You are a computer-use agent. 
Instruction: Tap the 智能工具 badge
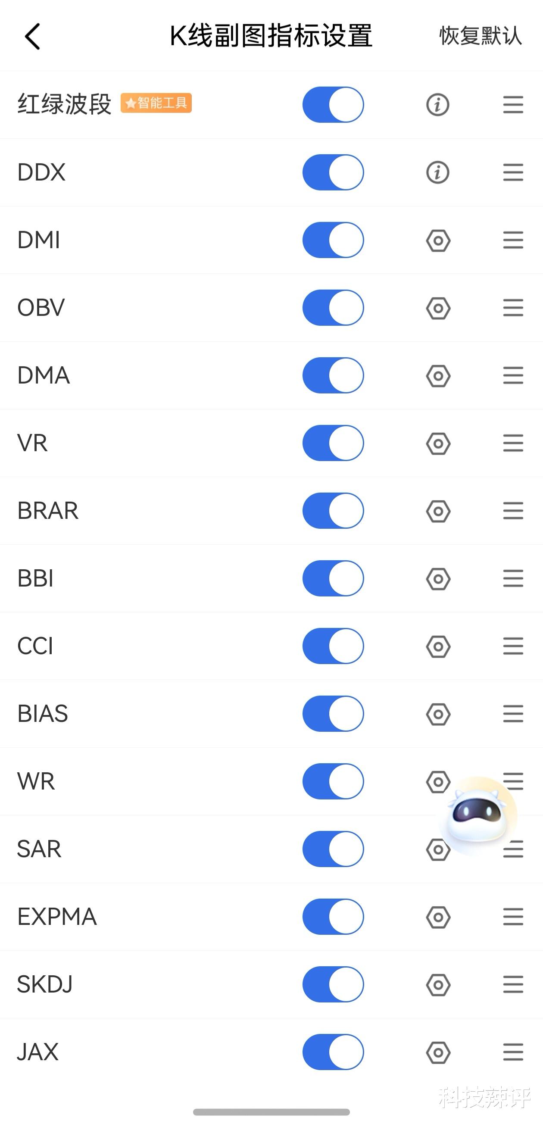[x=156, y=103]
